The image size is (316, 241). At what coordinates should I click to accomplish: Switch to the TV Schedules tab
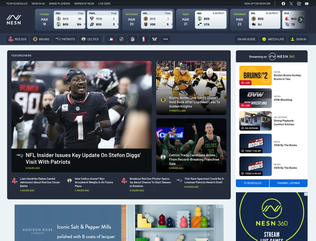252,183
